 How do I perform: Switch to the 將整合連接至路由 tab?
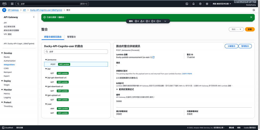point(53,37)
